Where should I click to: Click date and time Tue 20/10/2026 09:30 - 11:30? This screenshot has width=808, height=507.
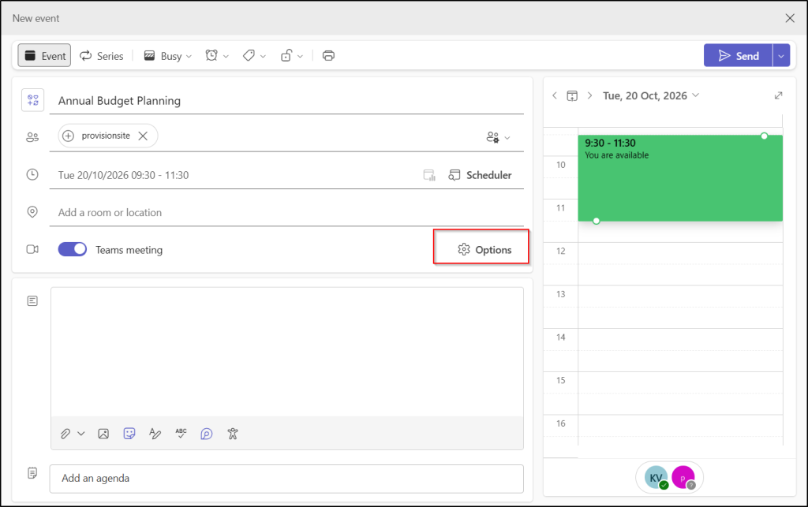tap(123, 175)
